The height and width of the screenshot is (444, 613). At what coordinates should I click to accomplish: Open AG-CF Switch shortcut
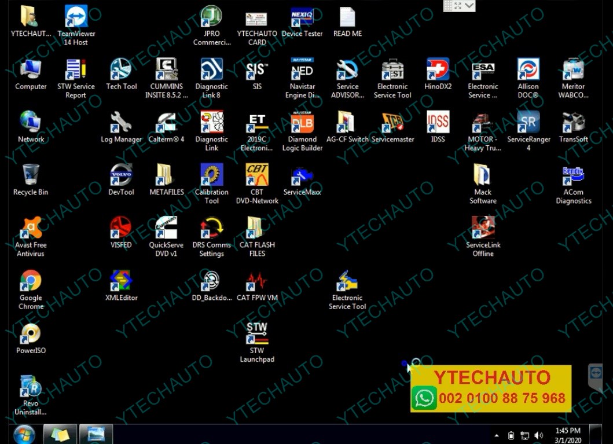(x=347, y=128)
